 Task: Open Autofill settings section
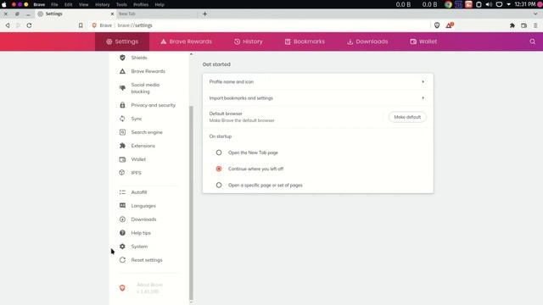pyautogui.click(x=139, y=192)
